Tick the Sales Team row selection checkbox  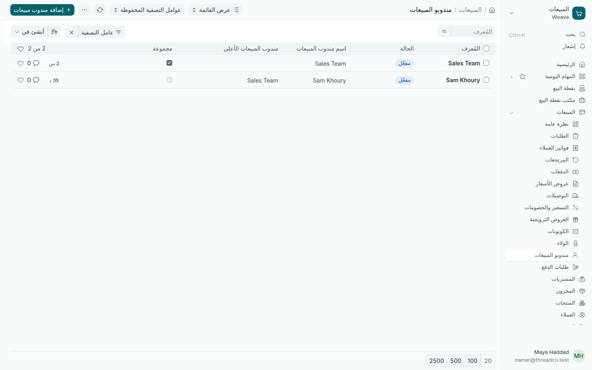(x=486, y=63)
